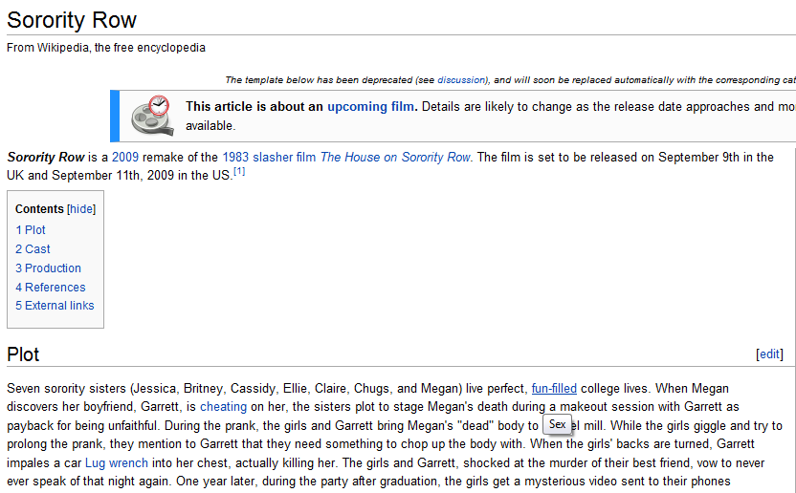The image size is (796, 493).
Task: Open the 'discussion' link in deprecation notice
Action: click(461, 80)
